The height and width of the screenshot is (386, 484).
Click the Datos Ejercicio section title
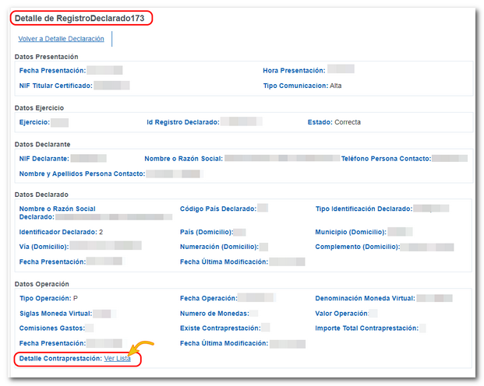(x=39, y=107)
